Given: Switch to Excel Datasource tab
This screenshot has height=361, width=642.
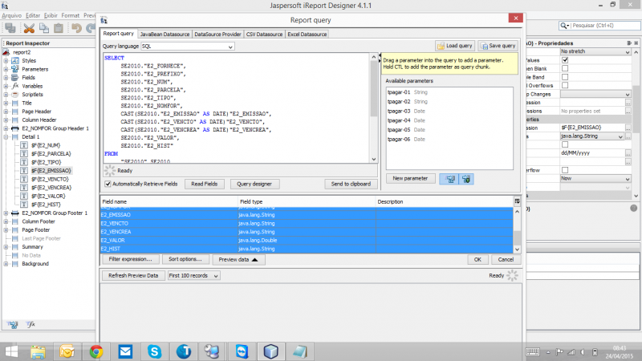Looking at the screenshot, I should [x=307, y=34].
